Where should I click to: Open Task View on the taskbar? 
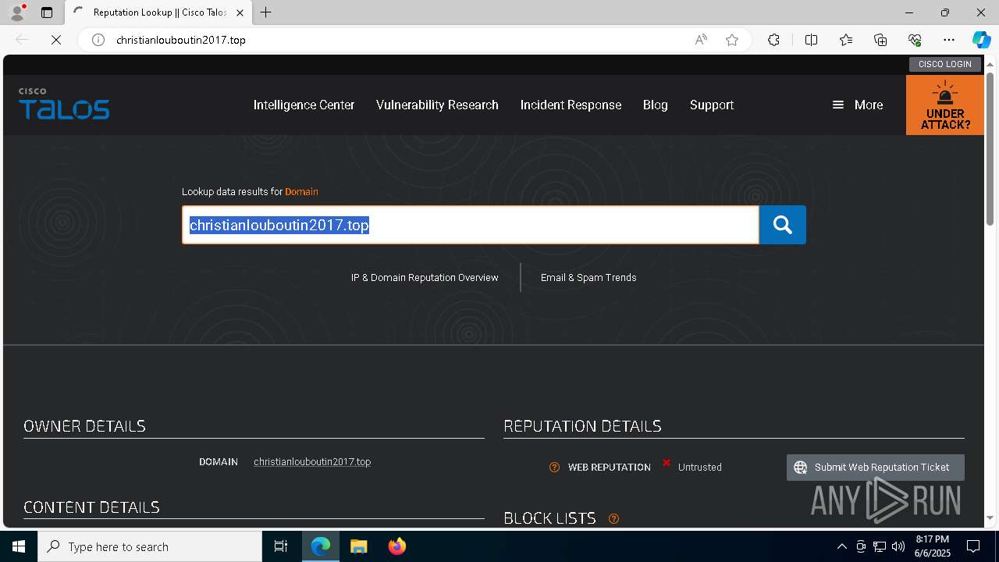tap(281, 546)
